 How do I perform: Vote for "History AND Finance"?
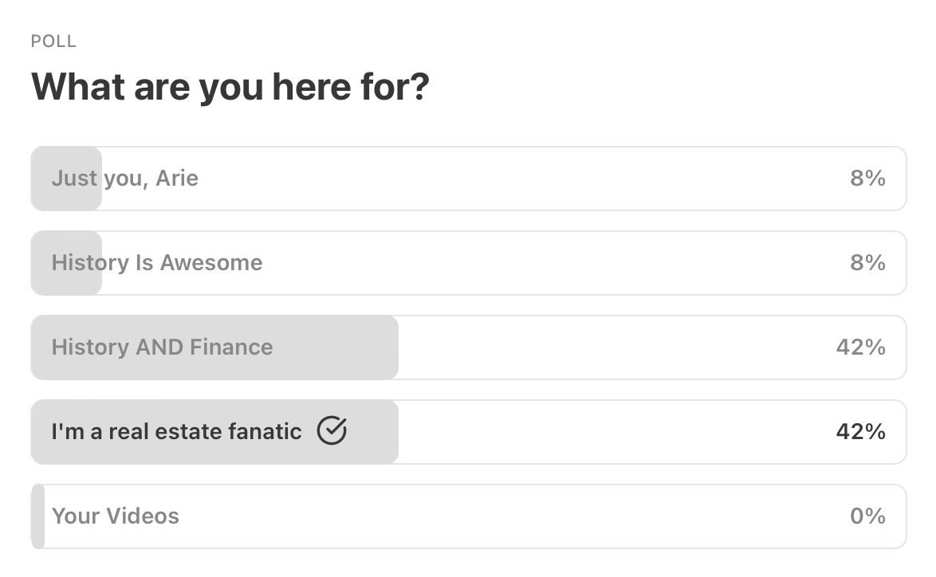[162, 347]
